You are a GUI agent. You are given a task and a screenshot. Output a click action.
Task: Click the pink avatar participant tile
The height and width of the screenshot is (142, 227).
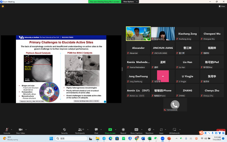[163, 76]
